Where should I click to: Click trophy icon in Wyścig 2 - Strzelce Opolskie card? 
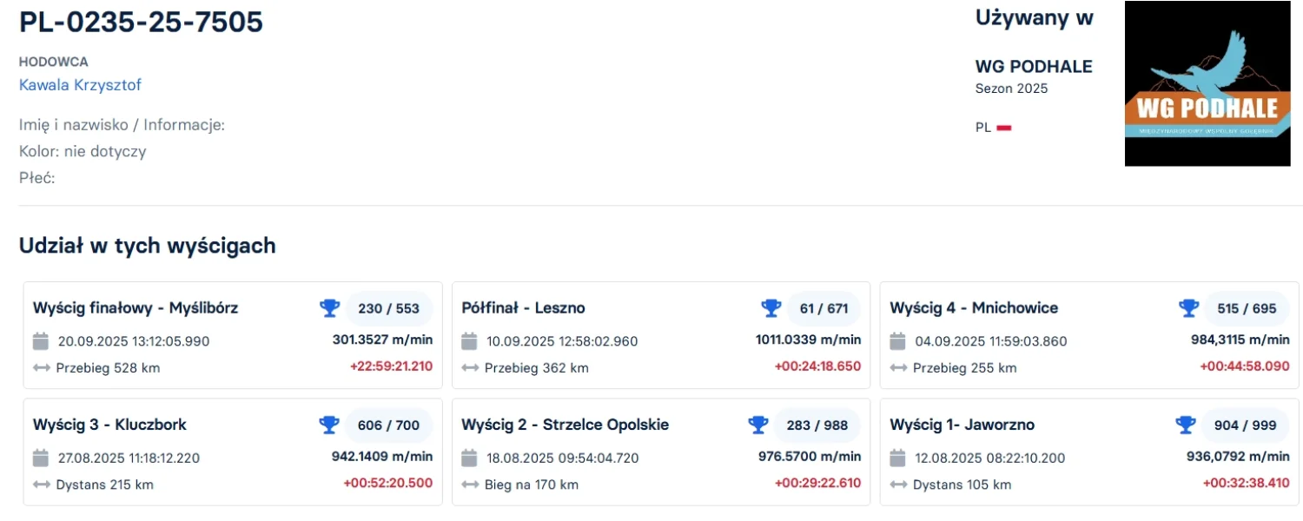757,425
